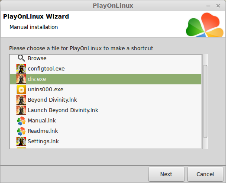Click the Manual.lnk clover icon
The image size is (226, 183).
click(x=21, y=121)
